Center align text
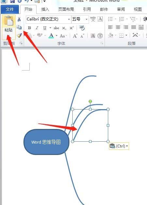Viewport: 147px width, 205px height. pyautogui.click(x=118, y=27)
